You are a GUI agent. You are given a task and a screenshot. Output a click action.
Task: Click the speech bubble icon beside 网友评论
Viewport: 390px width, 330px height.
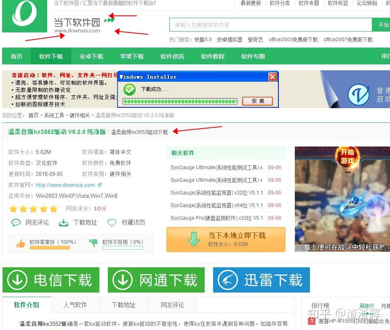[16, 222]
